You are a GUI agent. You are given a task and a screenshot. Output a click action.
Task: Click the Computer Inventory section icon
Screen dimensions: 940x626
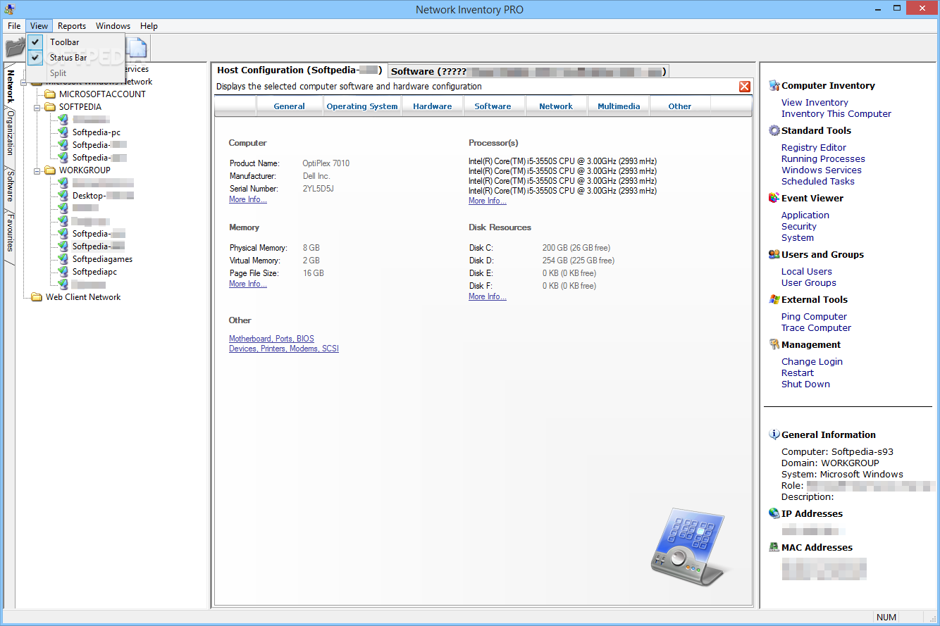(774, 86)
